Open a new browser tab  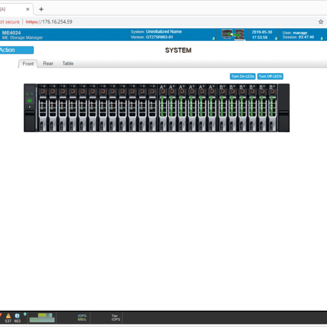(x=41, y=9)
